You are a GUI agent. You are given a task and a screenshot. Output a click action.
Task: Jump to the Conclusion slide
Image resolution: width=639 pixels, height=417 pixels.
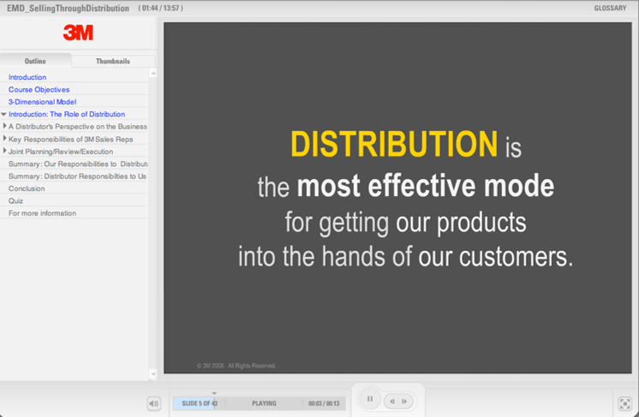pos(27,188)
